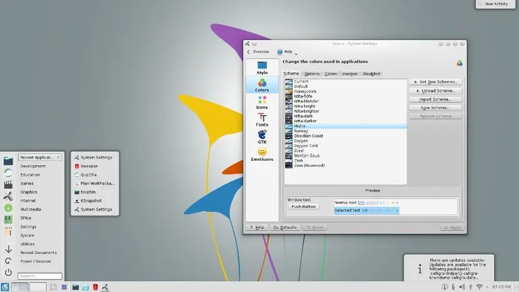This screenshot has height=292, width=519.
Task: Click the clock in the taskbar
Action: (501, 287)
